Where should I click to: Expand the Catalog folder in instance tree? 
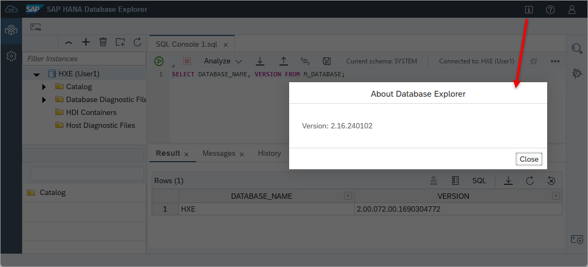(44, 87)
